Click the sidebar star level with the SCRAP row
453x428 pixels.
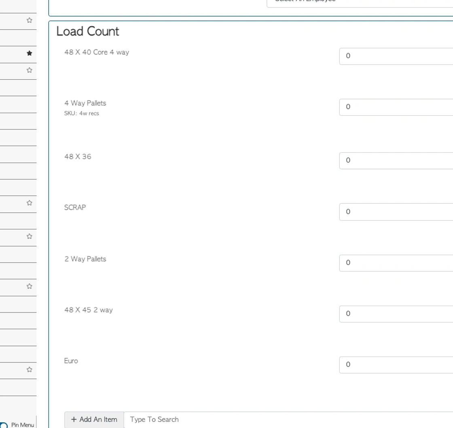coord(29,203)
